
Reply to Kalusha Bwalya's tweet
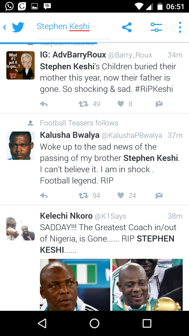tap(44, 196)
